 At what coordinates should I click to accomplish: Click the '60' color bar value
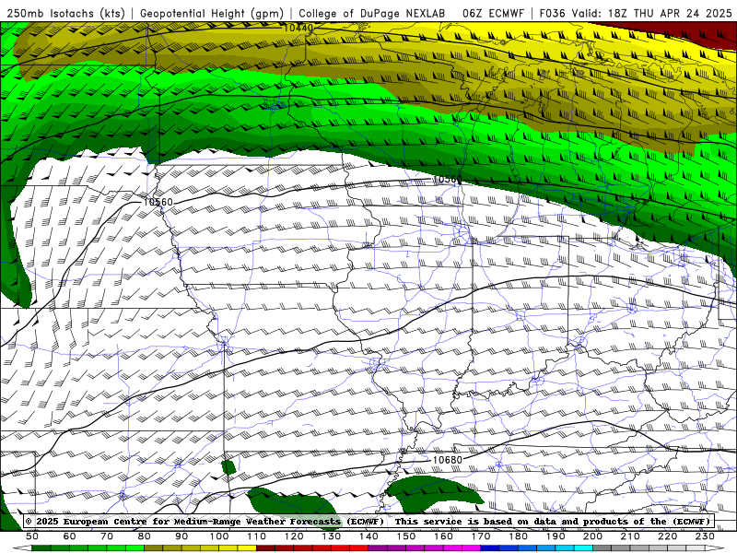click(x=70, y=536)
